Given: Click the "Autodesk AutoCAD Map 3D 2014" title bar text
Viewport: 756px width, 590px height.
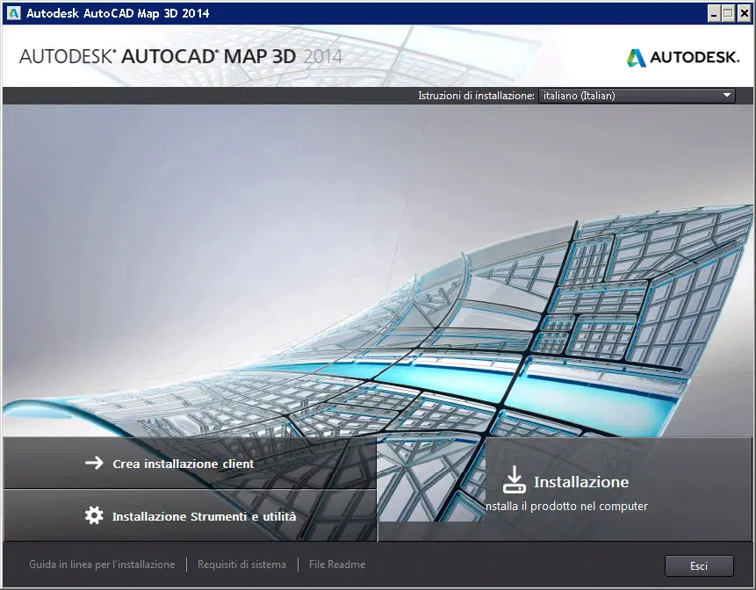Looking at the screenshot, I should click(x=118, y=13).
